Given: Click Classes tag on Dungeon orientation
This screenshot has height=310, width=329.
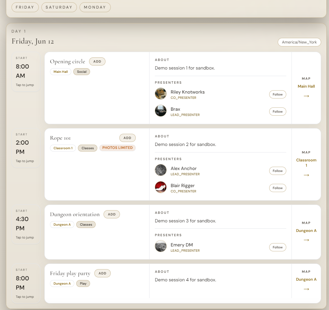Looking at the screenshot, I should (x=86, y=225).
